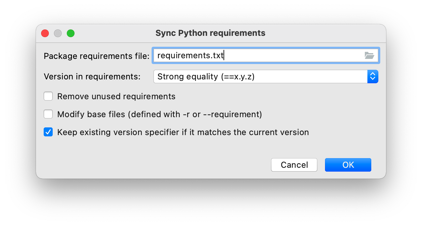The image size is (422, 226).
Task: Click the "Version in requirements:" label
Action: pyautogui.click(x=92, y=77)
